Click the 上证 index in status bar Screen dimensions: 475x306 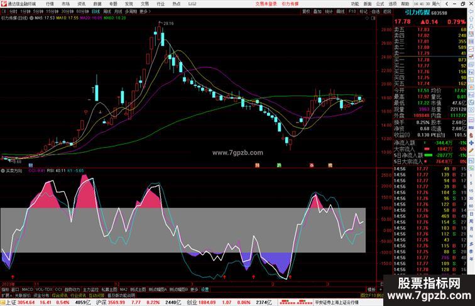11,302
